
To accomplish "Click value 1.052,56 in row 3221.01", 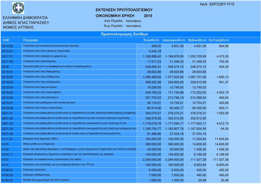I will point(223,113).
